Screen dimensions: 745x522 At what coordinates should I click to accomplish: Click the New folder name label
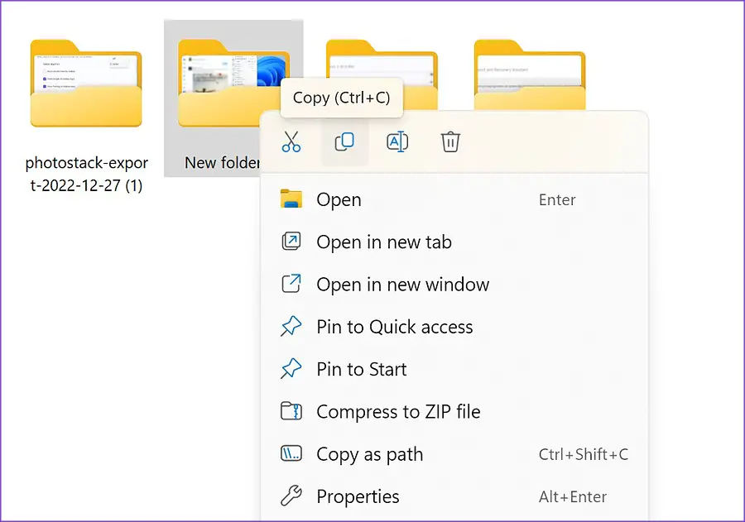coord(221,163)
